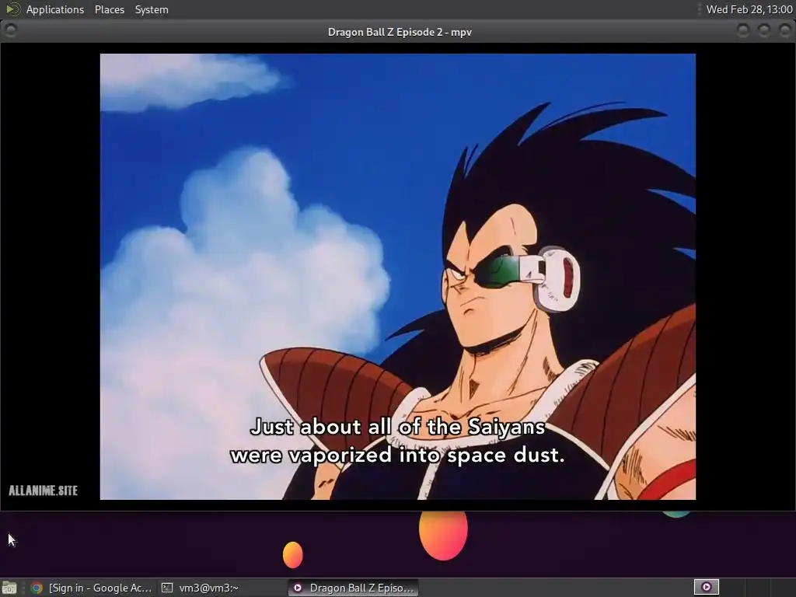The height and width of the screenshot is (597, 796).
Task: Switch to the Sign in - Google Chrome task
Action: point(92,588)
